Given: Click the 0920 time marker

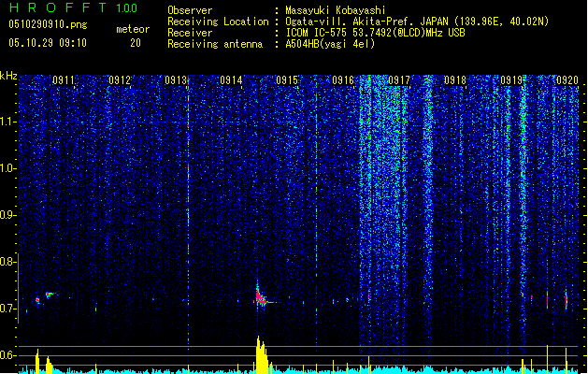Looking at the screenshot, I should click(567, 80).
